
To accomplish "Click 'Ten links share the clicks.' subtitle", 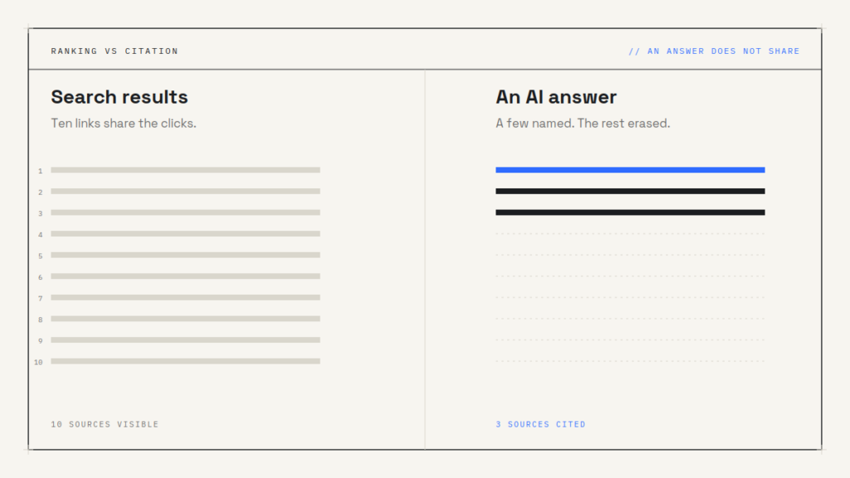I will (124, 124).
